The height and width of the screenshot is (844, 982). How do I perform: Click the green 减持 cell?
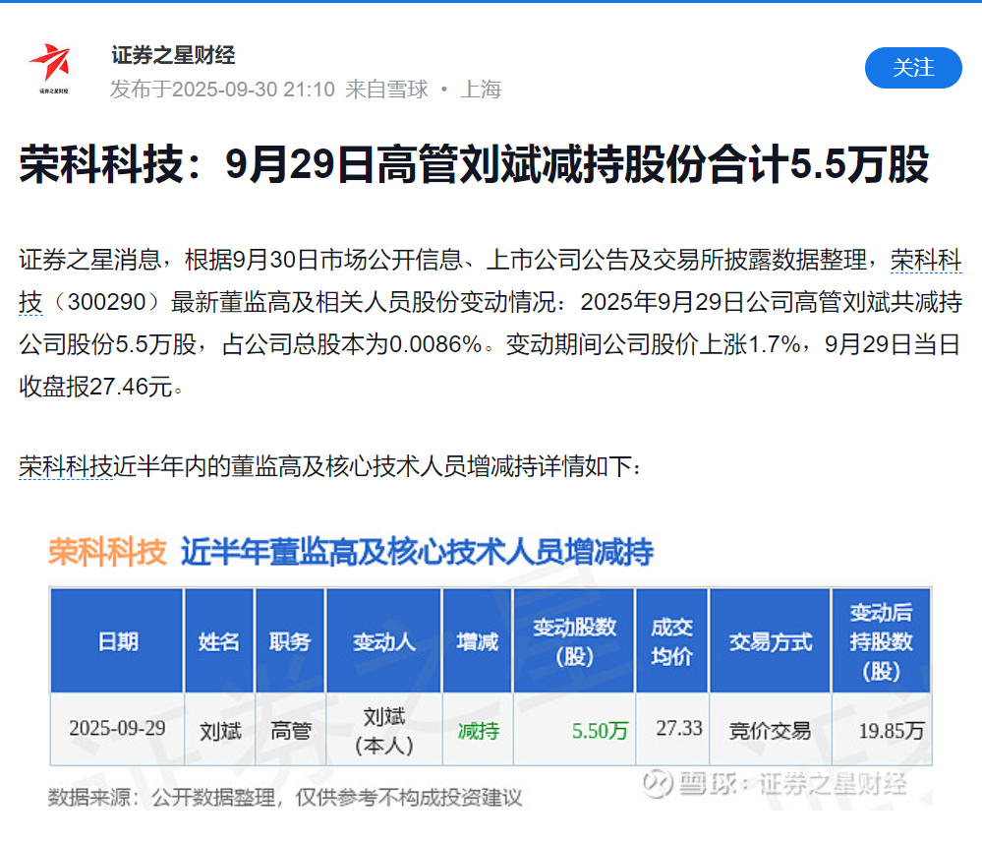(x=478, y=731)
